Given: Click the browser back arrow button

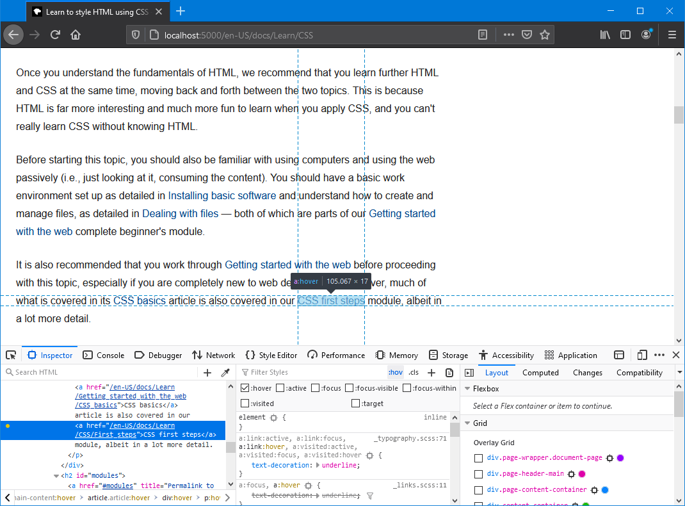Looking at the screenshot, I should point(13,35).
